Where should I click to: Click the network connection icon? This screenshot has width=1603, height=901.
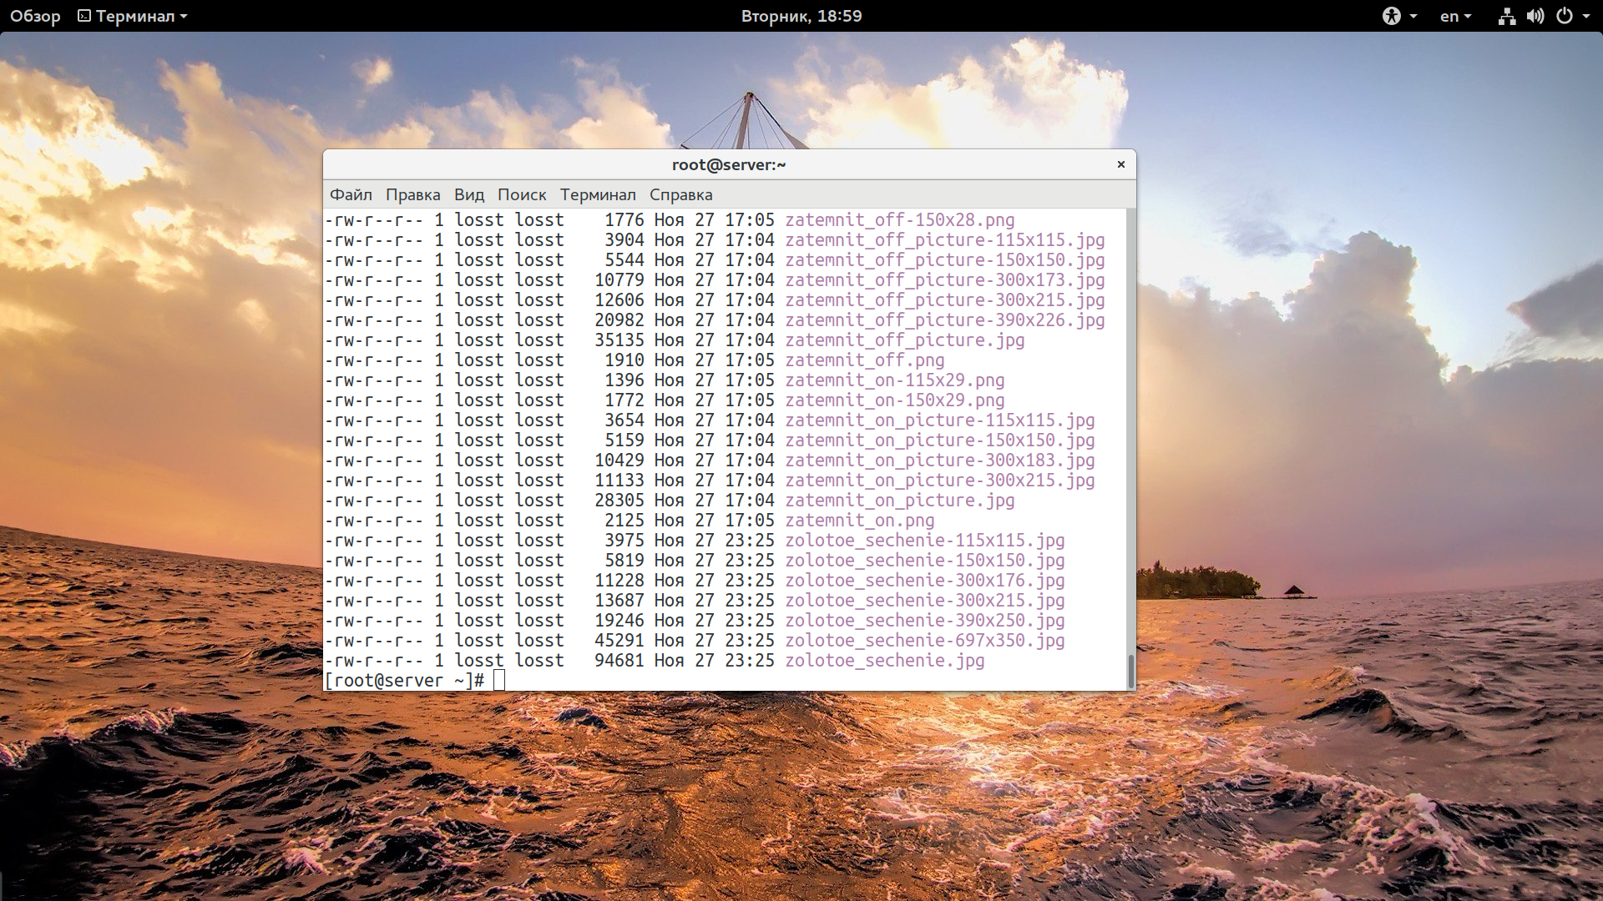tap(1506, 16)
